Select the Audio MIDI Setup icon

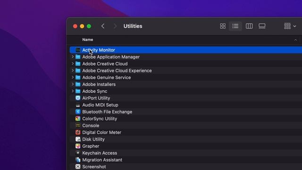[x=78, y=105]
